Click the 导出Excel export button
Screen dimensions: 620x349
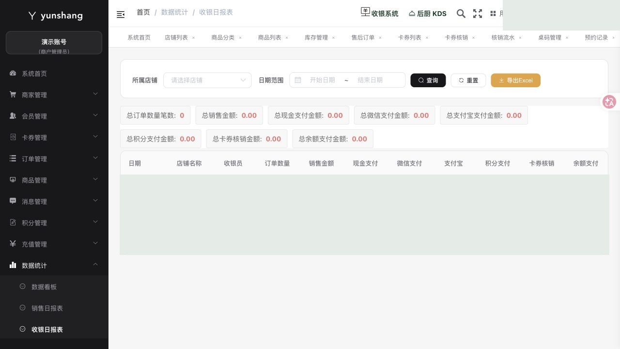click(x=515, y=80)
